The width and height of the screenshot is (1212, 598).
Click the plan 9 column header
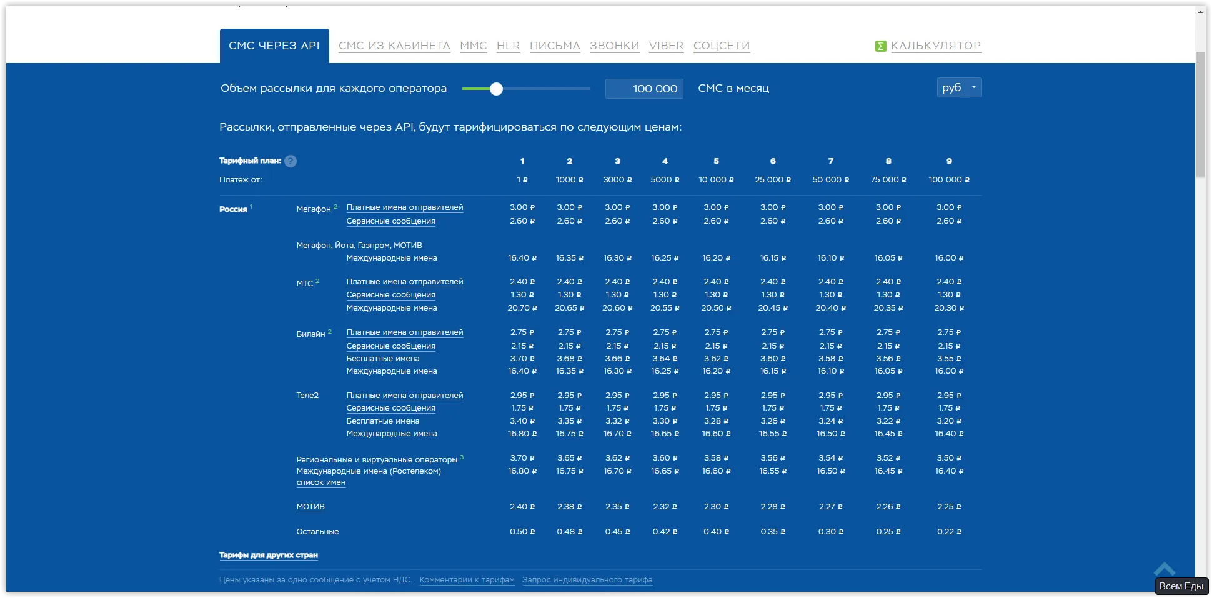point(949,161)
